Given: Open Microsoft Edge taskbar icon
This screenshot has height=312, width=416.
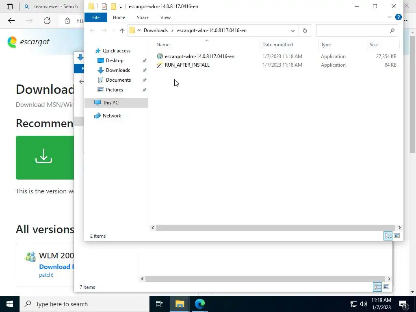Looking at the screenshot, I should tap(200, 304).
